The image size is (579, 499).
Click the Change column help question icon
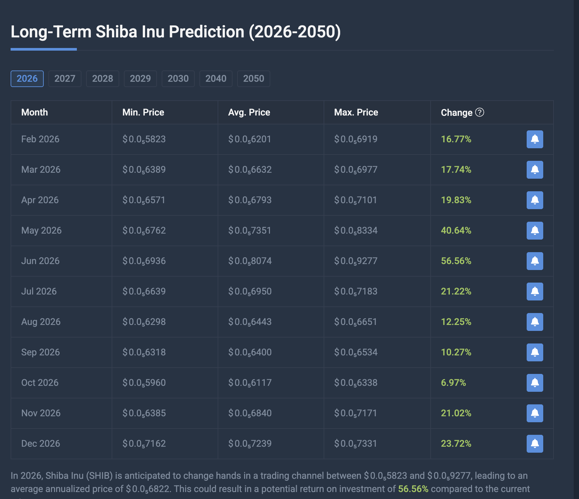pos(479,113)
